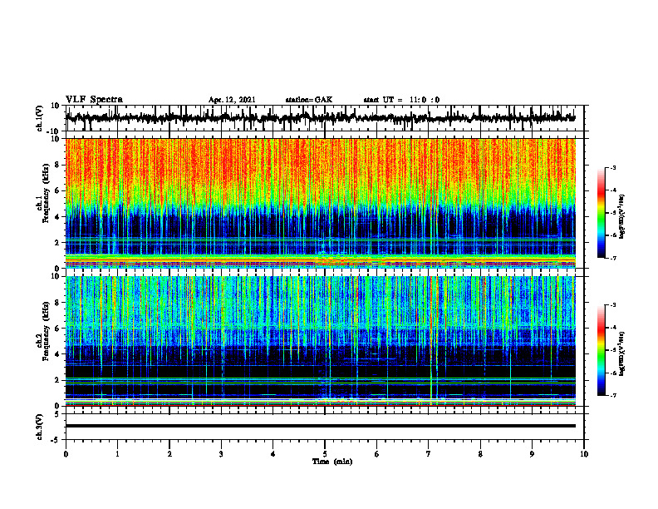
Task: Click the "-5" tick on ch.3(V) axis
Action: tap(56, 440)
